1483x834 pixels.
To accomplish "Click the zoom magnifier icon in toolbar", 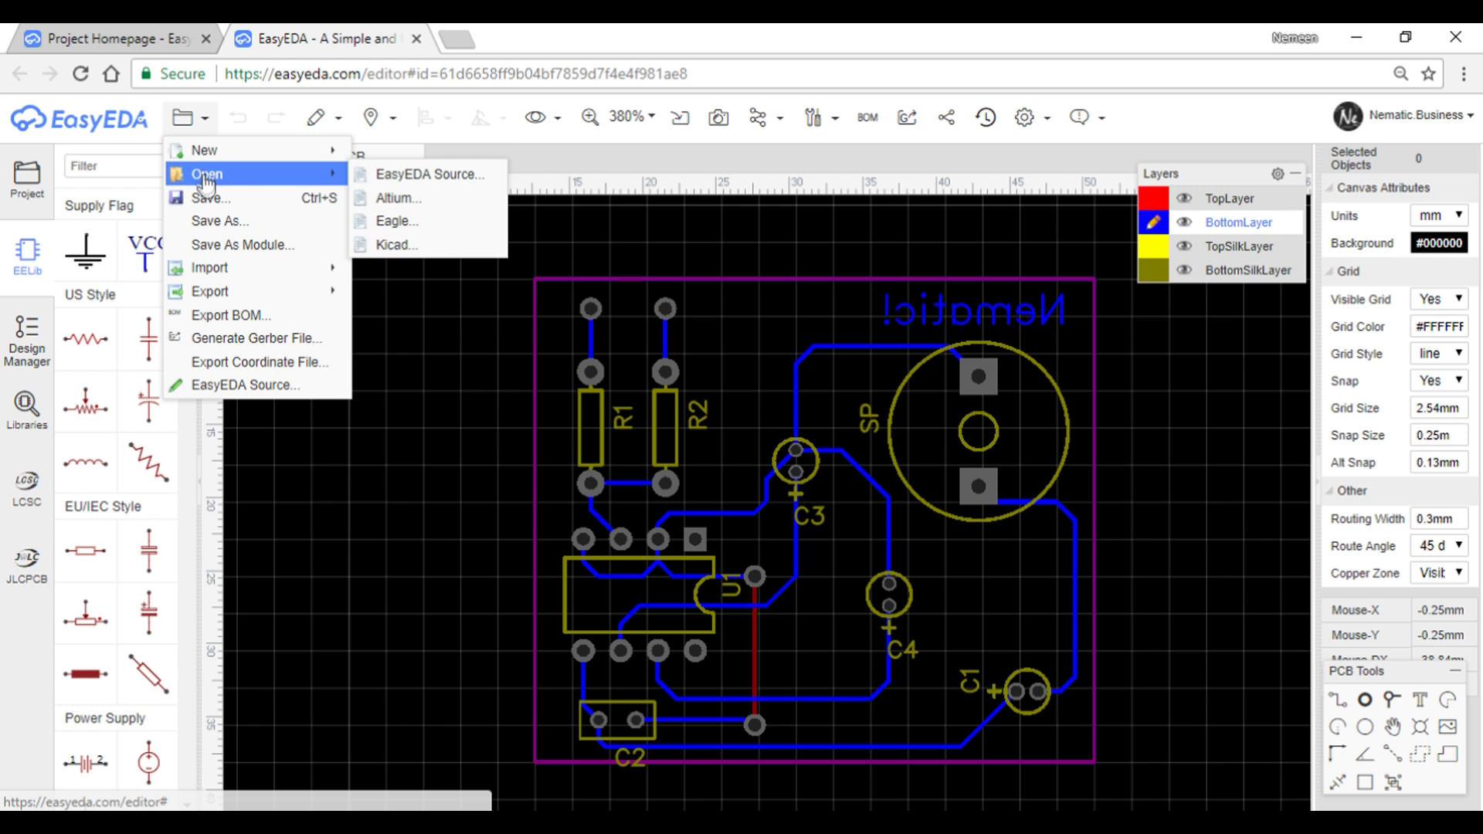I will [590, 117].
